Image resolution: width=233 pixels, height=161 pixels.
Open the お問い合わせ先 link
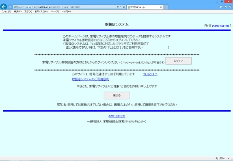(117, 116)
